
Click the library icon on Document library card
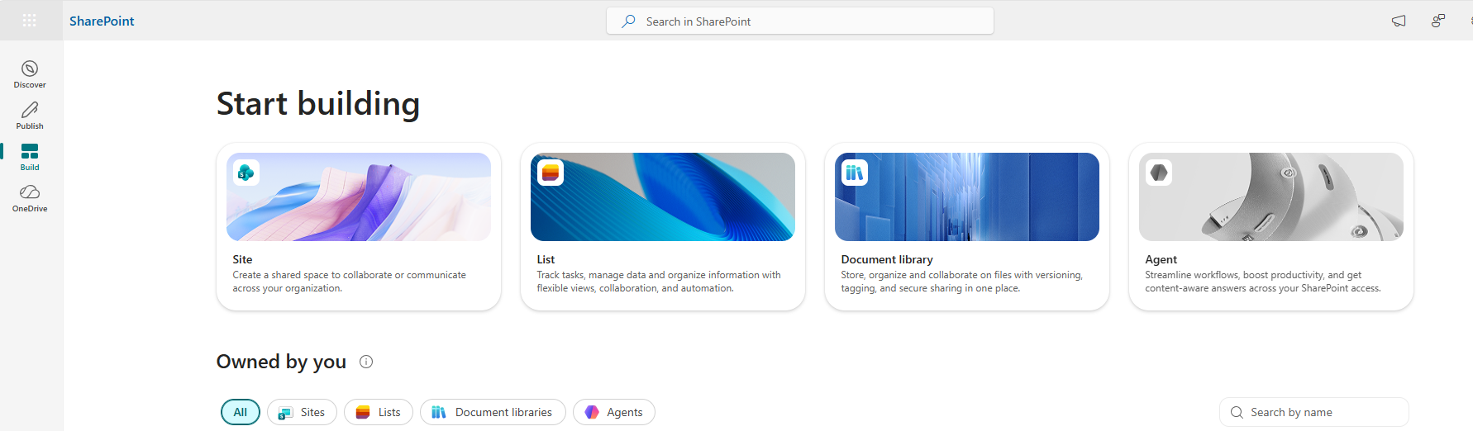[x=855, y=173]
